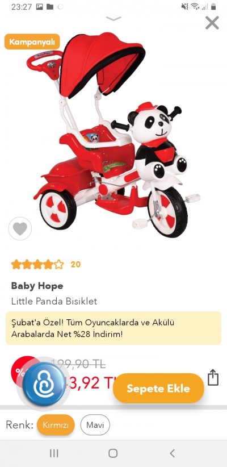Tap the Android back arrow
The image size is (227, 467).
coord(172,453)
